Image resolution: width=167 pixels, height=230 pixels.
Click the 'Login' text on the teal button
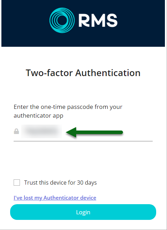click(83, 212)
